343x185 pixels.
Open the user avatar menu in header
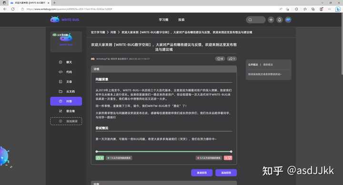tap(288, 20)
